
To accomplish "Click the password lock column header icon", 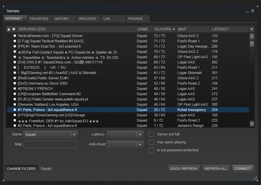I will point(9,29).
